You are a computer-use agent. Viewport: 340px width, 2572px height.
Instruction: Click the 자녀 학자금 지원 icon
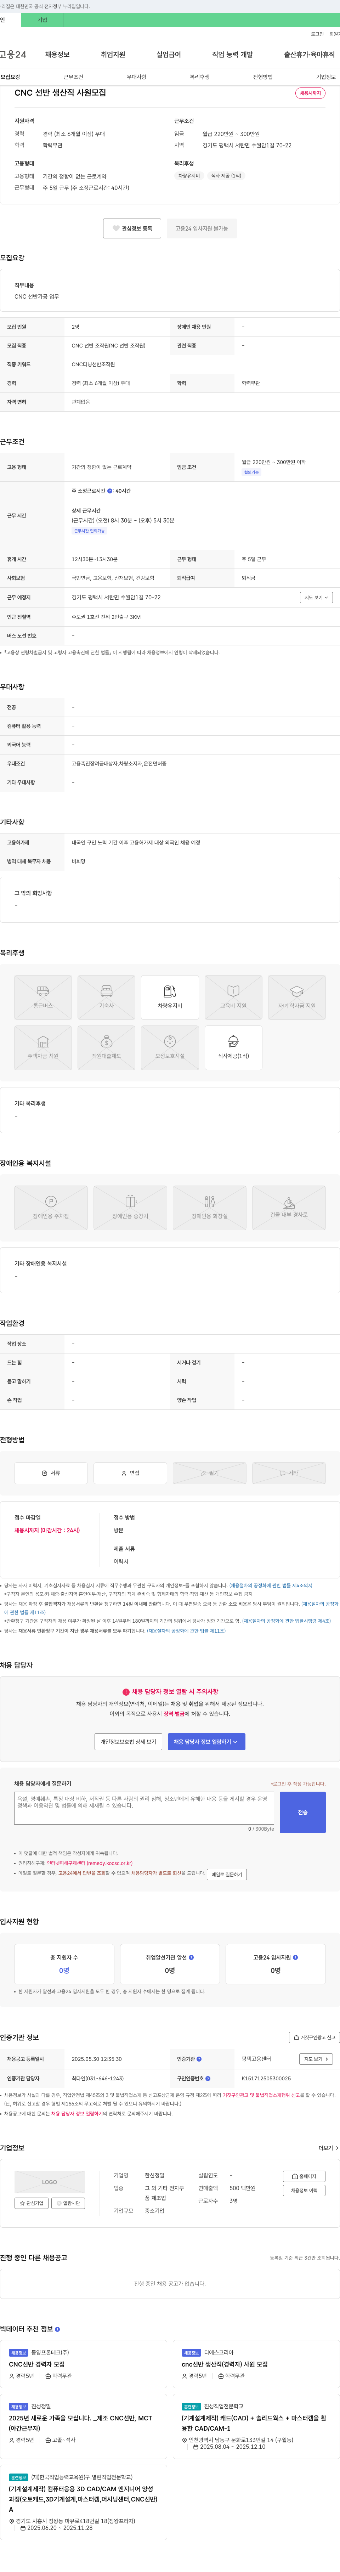(x=297, y=997)
